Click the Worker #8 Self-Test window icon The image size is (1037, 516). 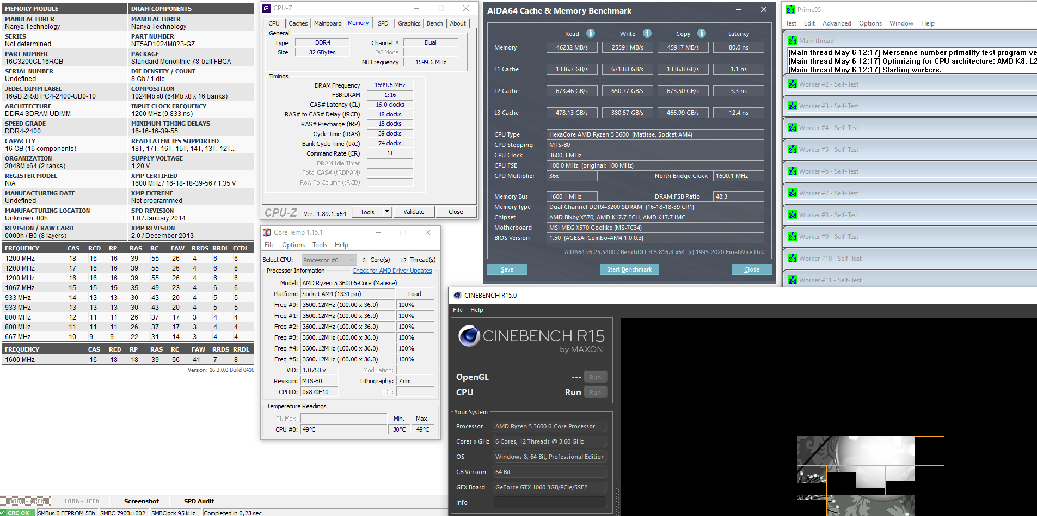pos(792,214)
